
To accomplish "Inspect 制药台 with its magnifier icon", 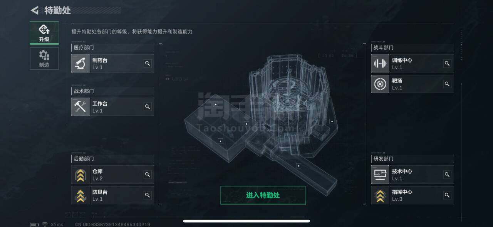I will click(x=148, y=64).
